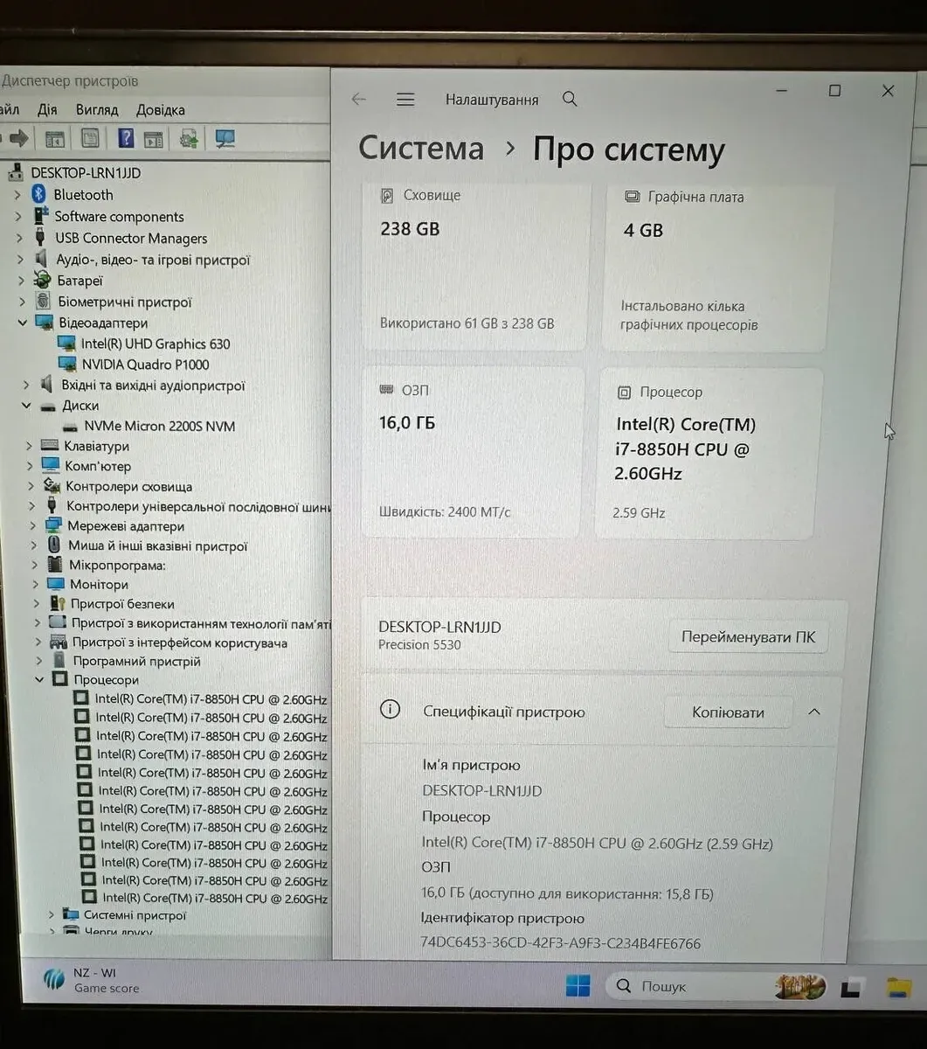Click the Копіювати button
The width and height of the screenshot is (927, 1049).
click(x=728, y=712)
